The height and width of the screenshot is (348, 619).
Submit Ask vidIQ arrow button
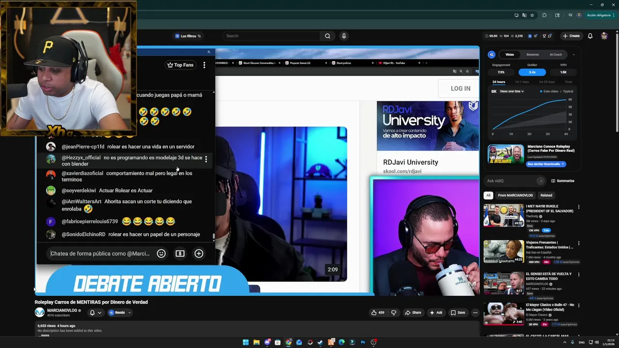point(541,181)
